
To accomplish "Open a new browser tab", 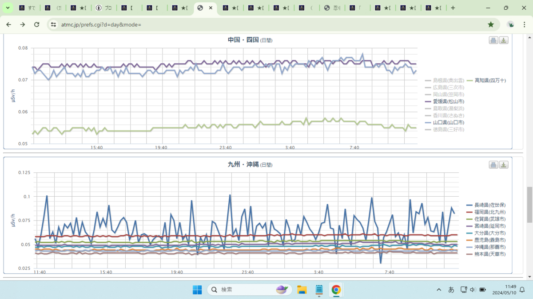I will (453, 8).
